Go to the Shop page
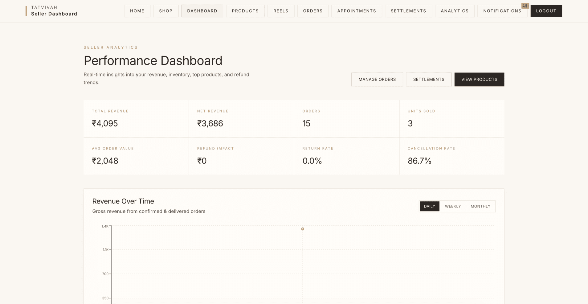This screenshot has height=304, width=588. 166,11
